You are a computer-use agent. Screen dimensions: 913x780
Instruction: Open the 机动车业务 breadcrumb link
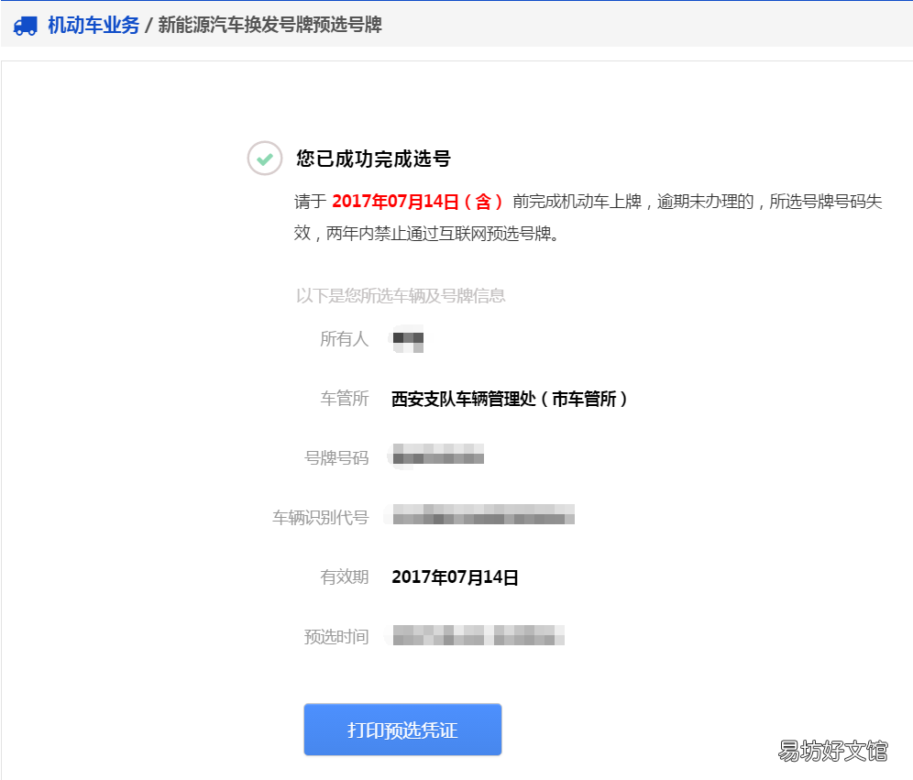click(93, 25)
